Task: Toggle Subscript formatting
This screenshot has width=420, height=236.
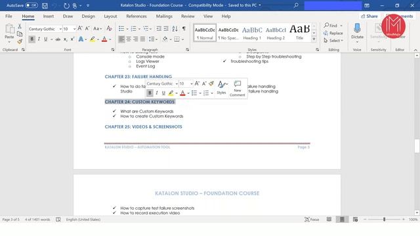Action: [x=66, y=39]
